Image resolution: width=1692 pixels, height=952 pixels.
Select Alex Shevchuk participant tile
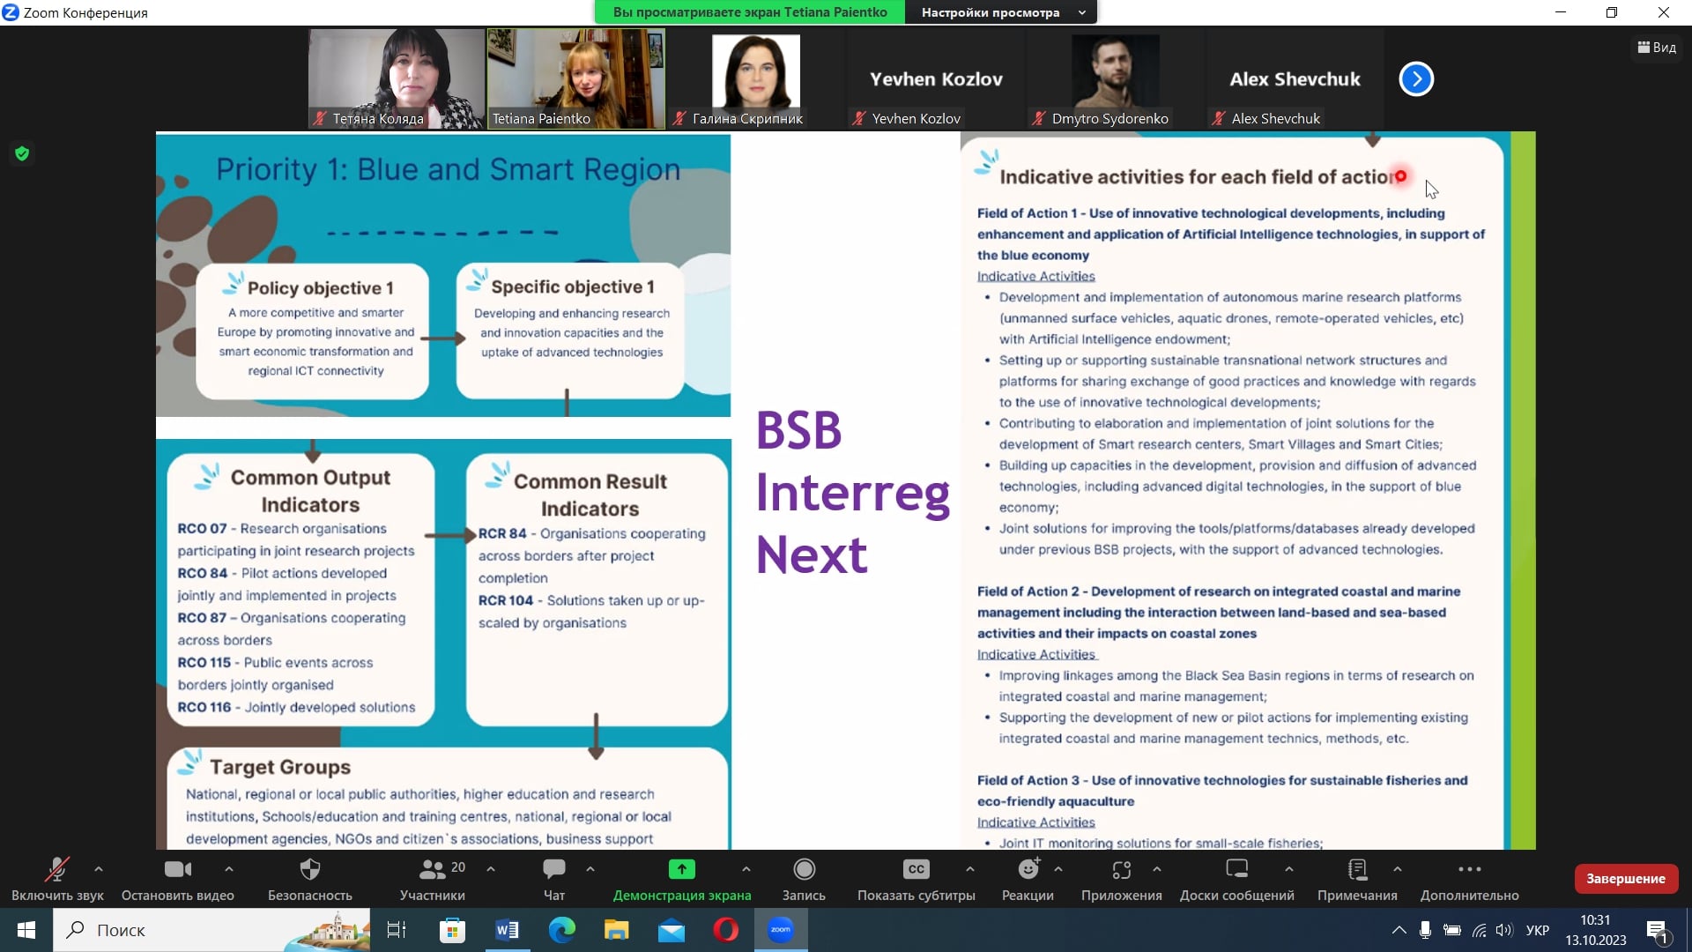click(1295, 79)
